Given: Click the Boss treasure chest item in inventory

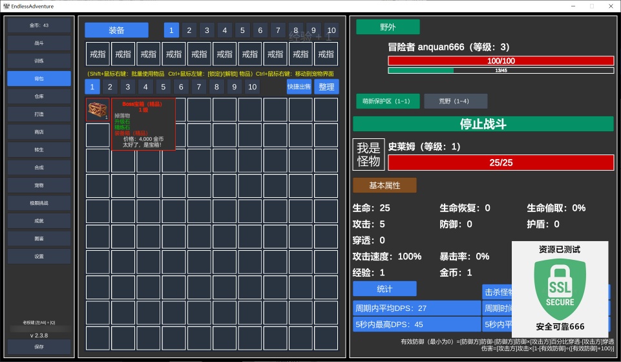Looking at the screenshot, I should pyautogui.click(x=98, y=109).
